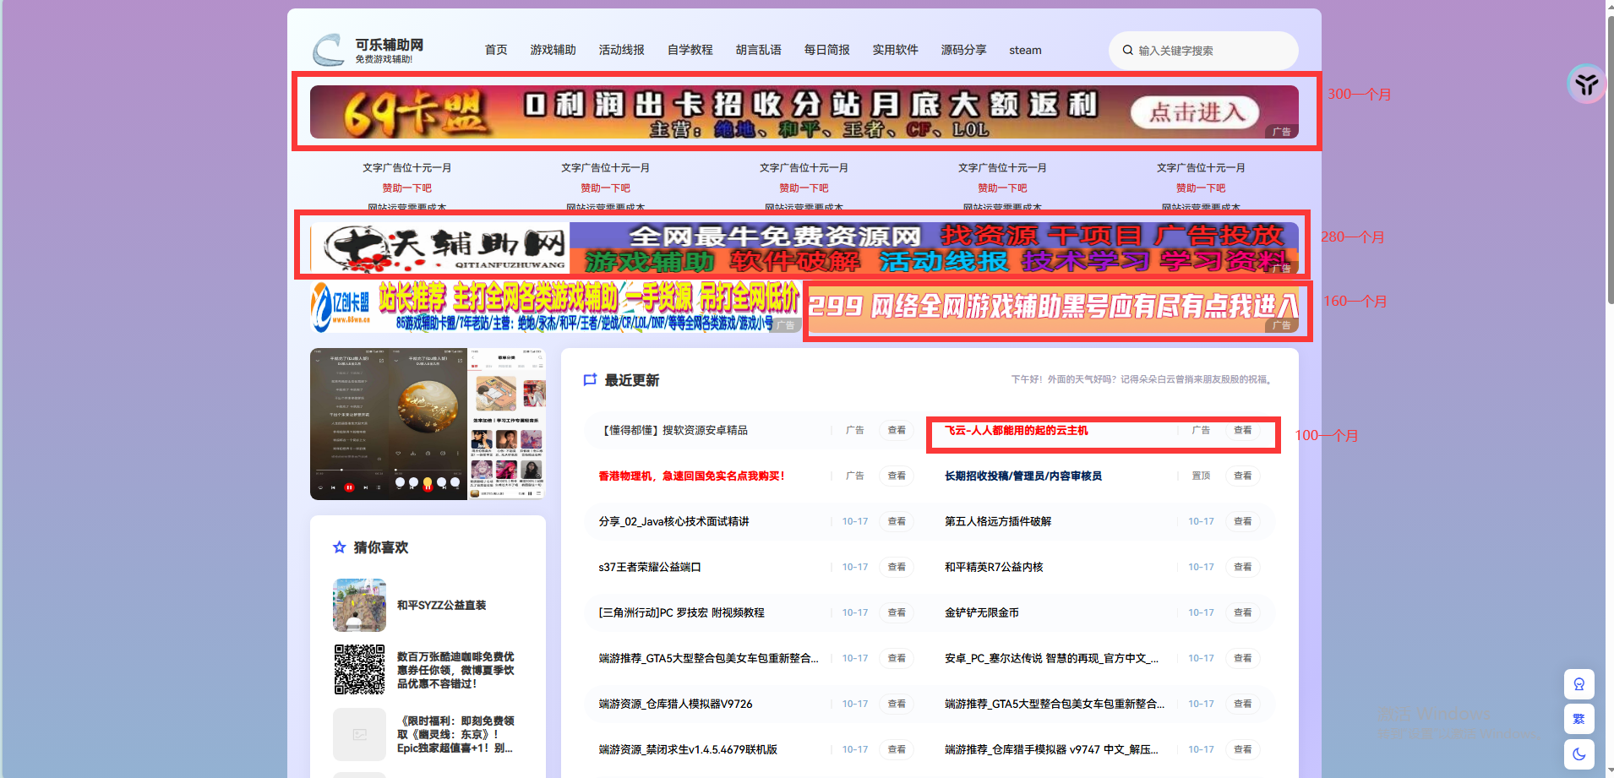
Task: Click the QR code thumbnail for the coffee coupon
Action: pyautogui.click(x=359, y=670)
